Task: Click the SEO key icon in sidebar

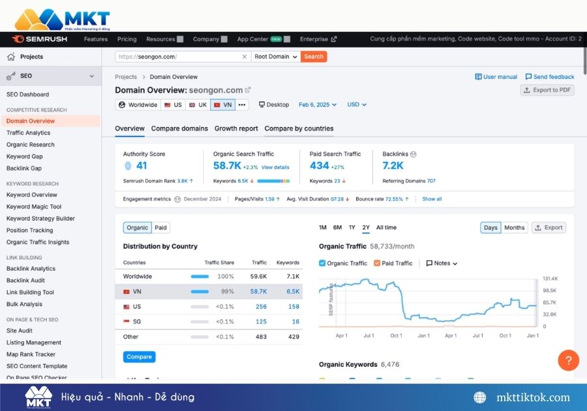Action: pyautogui.click(x=11, y=76)
